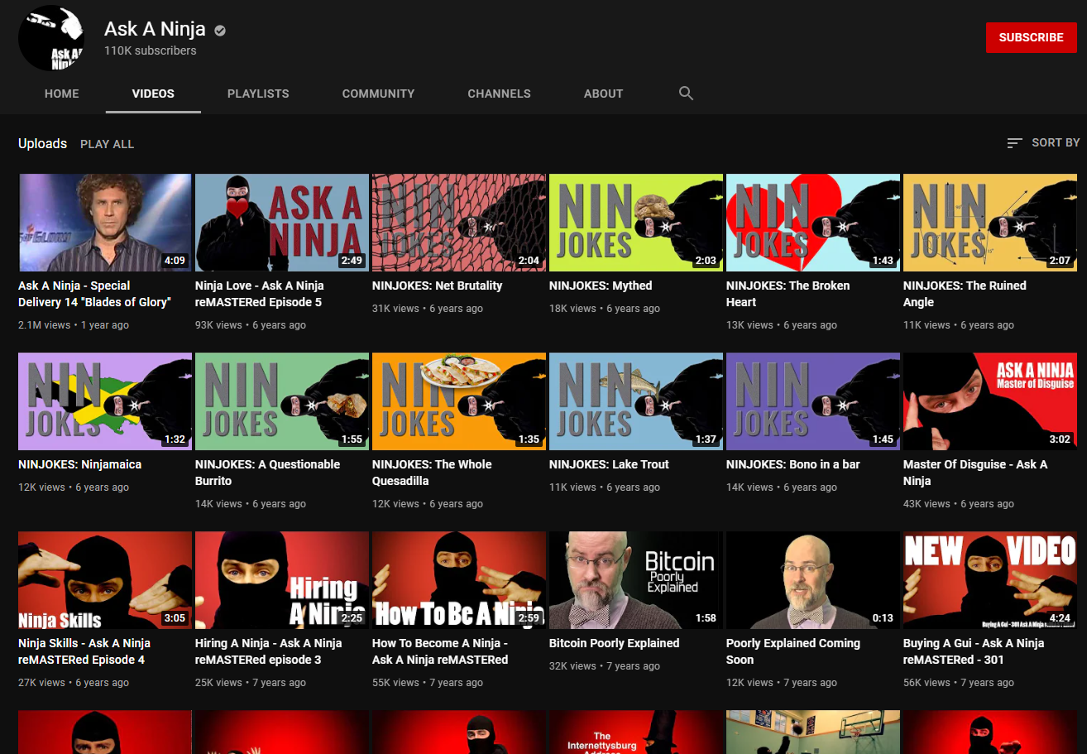Click the Internettysburg Address video thumbnail
The width and height of the screenshot is (1087, 754).
point(636,732)
